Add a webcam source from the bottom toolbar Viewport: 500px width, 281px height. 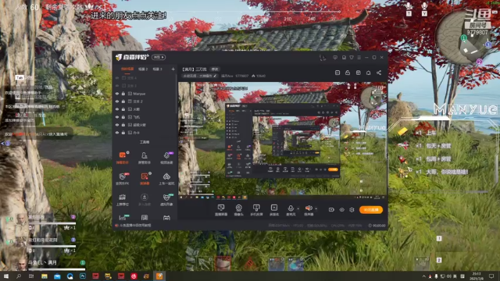coord(238,210)
